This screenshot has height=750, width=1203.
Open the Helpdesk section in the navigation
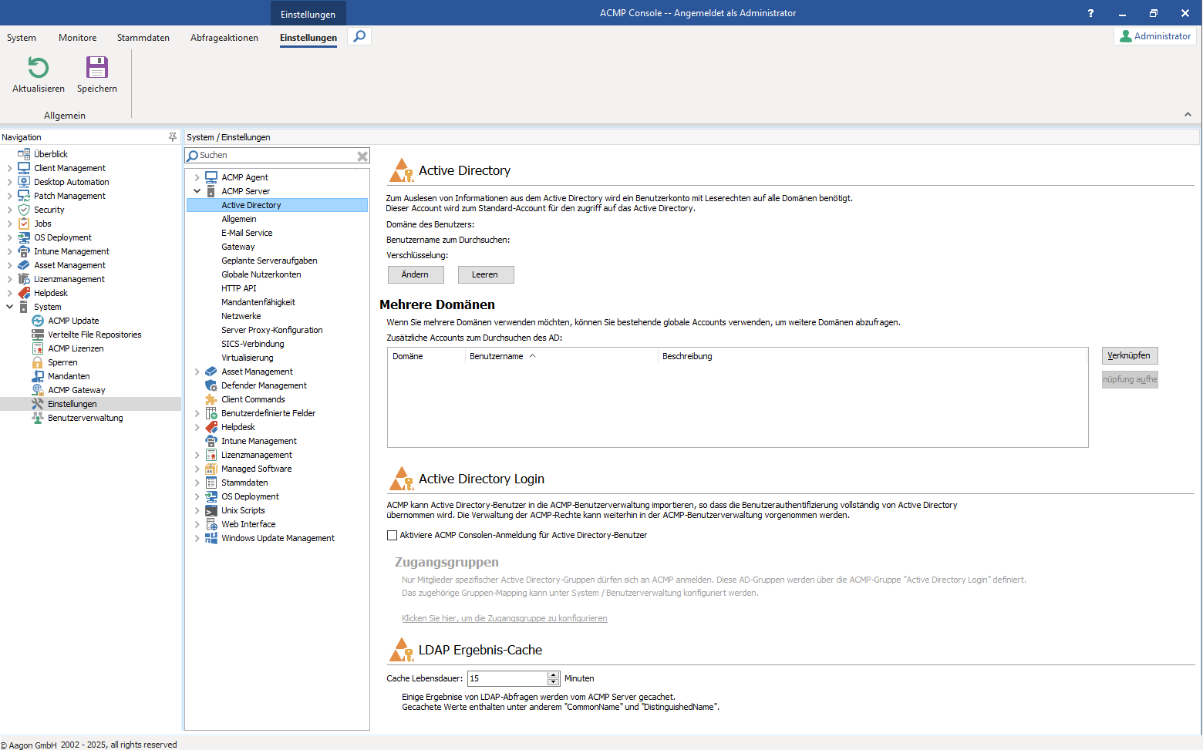pyautogui.click(x=51, y=292)
